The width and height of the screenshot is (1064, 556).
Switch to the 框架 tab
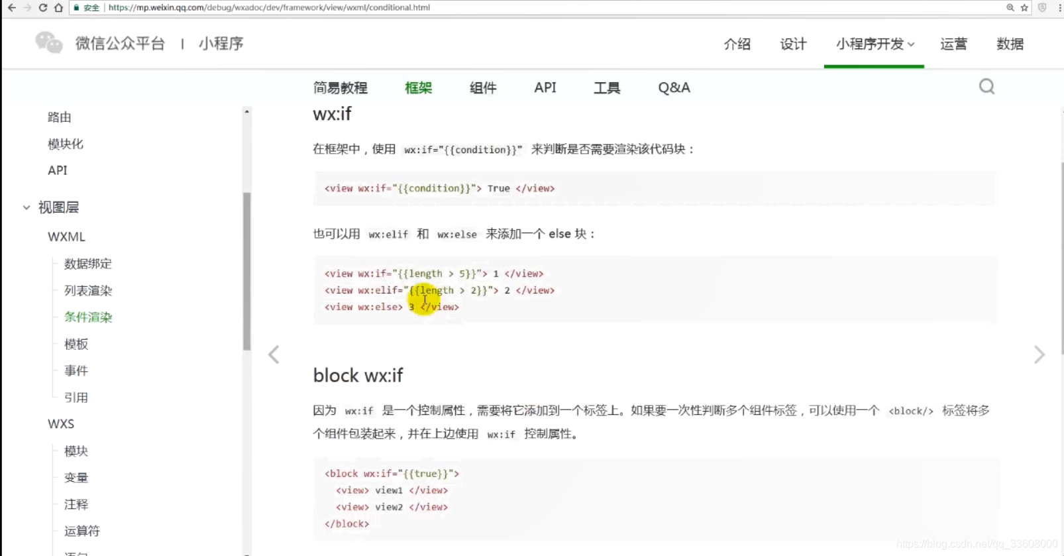[418, 88]
